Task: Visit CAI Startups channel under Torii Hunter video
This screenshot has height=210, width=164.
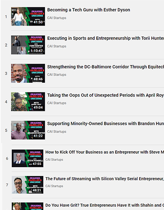Action: coord(57,46)
